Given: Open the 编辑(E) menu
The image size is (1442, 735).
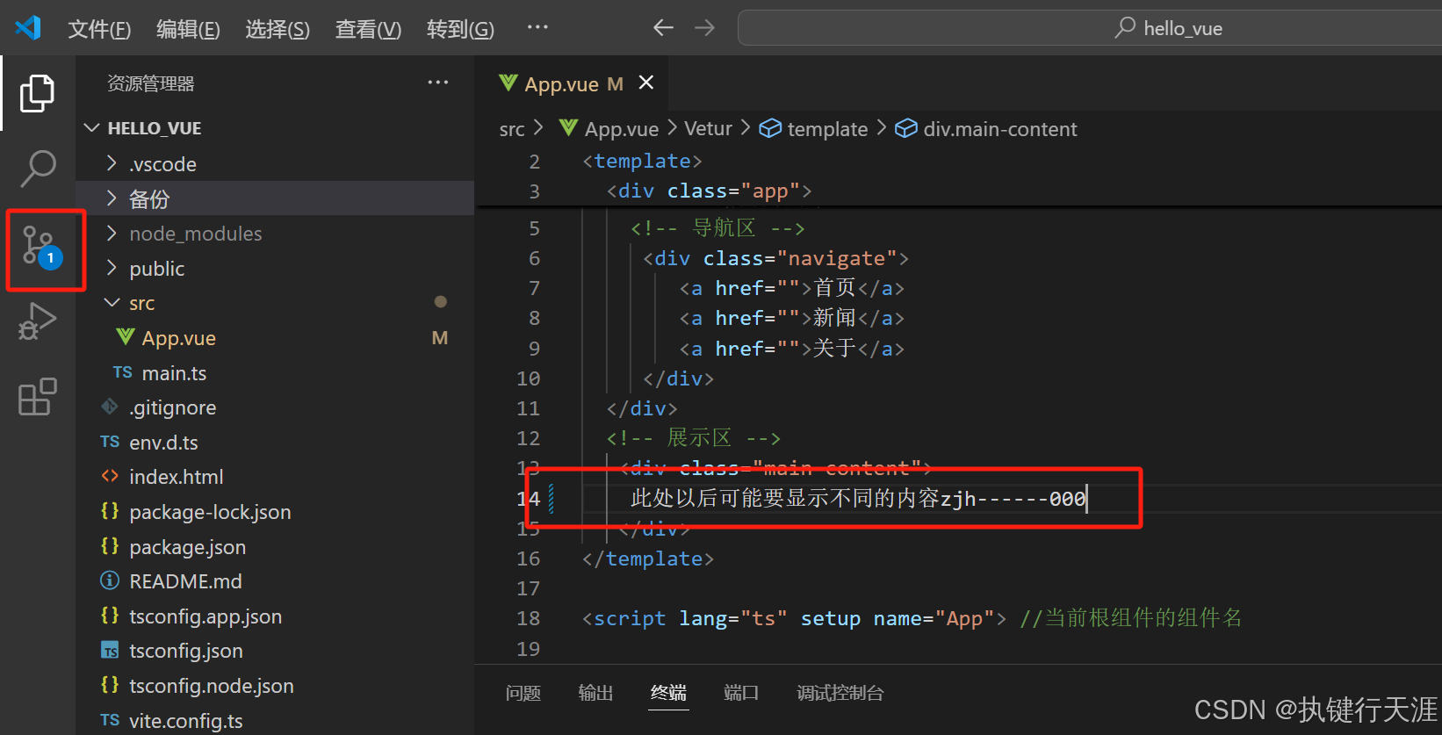Looking at the screenshot, I should coord(188,29).
